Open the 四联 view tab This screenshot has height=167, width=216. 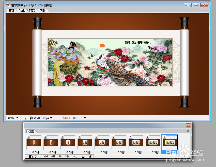coord(43,11)
